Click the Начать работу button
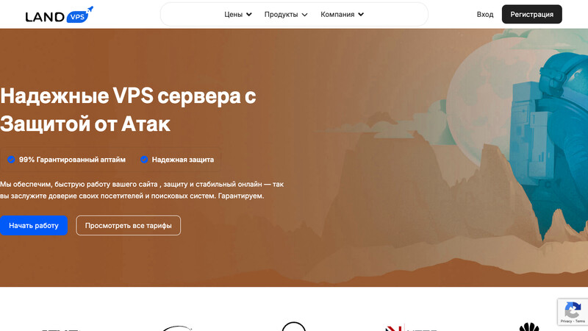The height and width of the screenshot is (331, 588). pos(34,226)
